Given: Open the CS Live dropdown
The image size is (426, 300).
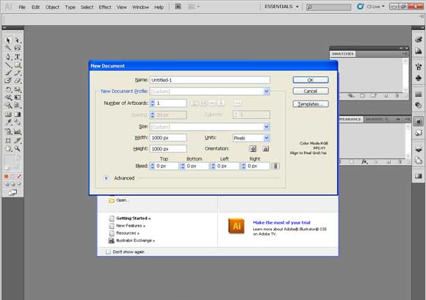Looking at the screenshot, I should pyautogui.click(x=376, y=7).
